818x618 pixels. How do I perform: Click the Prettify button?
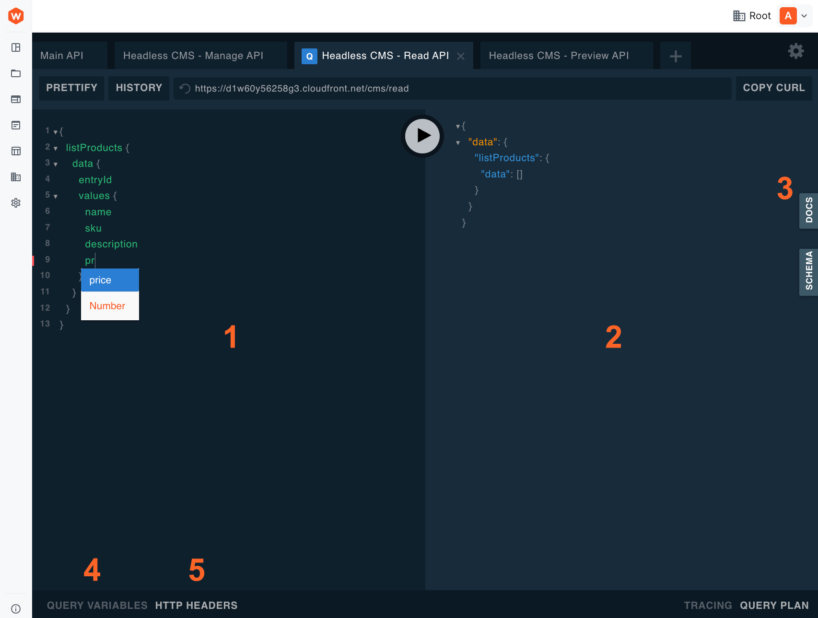[x=71, y=88]
